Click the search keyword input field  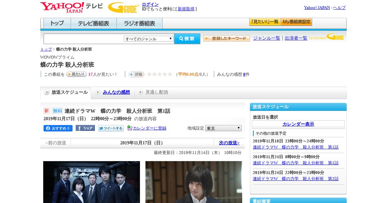pyautogui.click(x=84, y=39)
